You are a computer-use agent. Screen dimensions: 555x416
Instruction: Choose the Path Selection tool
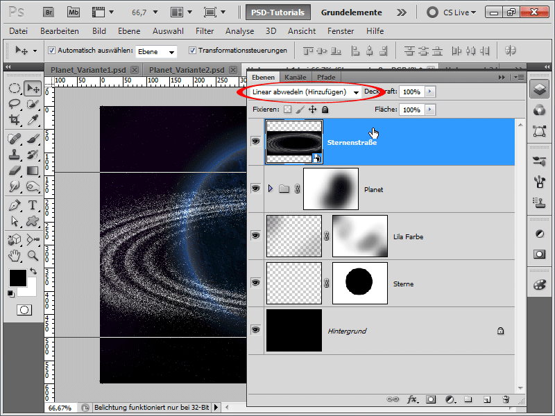pos(14,221)
